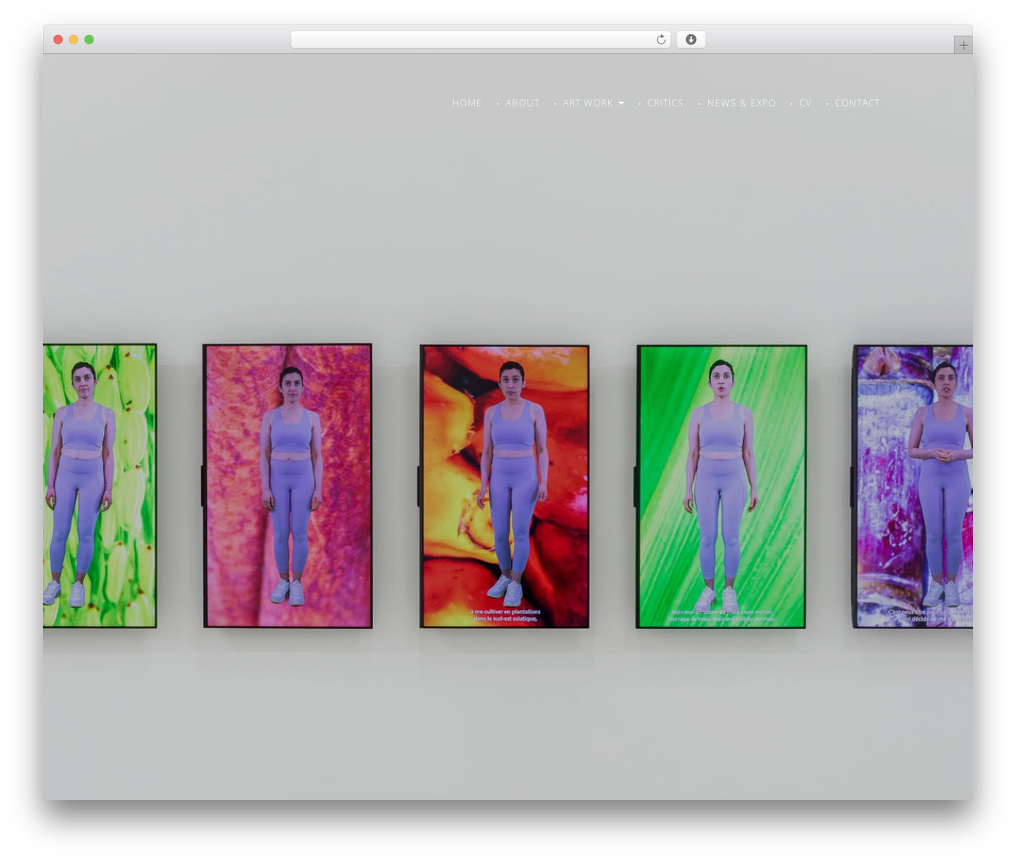Open the About page
The width and height of the screenshot is (1016, 861).
click(522, 103)
